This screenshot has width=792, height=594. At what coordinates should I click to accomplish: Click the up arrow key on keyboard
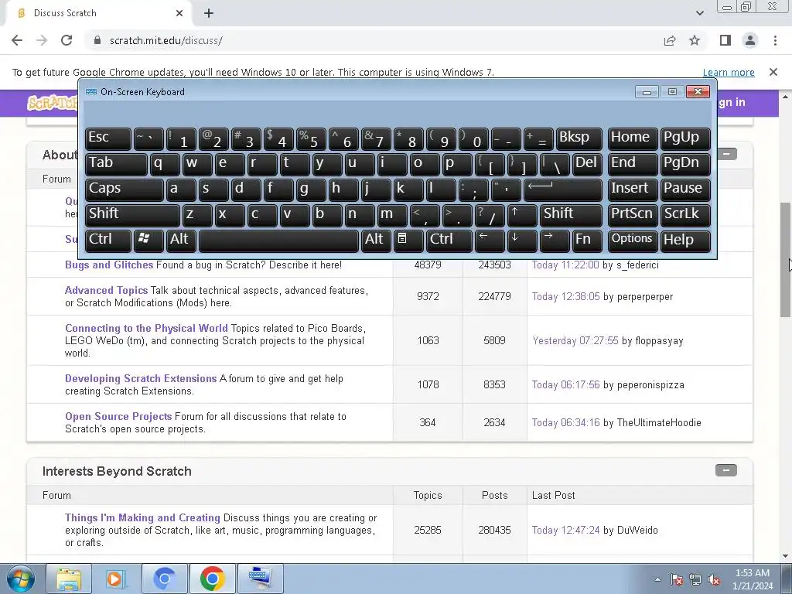[522, 215]
